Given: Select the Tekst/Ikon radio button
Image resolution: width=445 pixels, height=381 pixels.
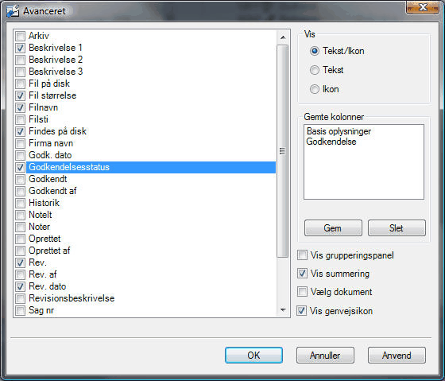Looking at the screenshot, I should pyautogui.click(x=314, y=51).
